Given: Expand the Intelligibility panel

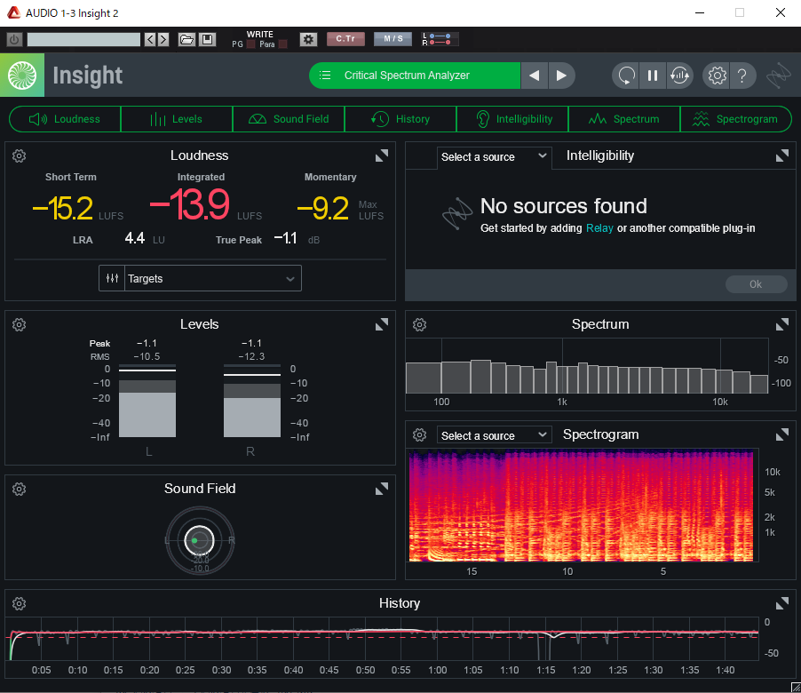Looking at the screenshot, I should coord(782,155).
